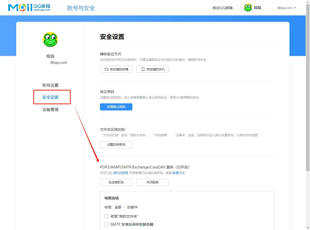The width and height of the screenshot is (310, 230).
Task: Click the username 呱呱 in the top bar
Action: point(258,8)
